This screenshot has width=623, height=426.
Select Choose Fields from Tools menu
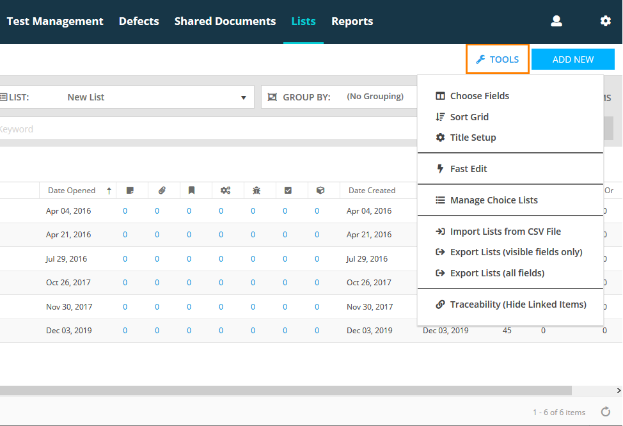(x=479, y=96)
